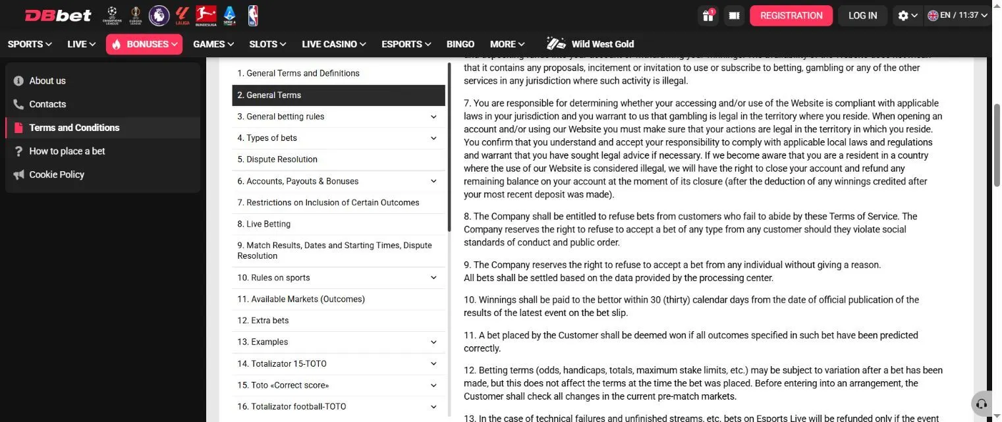Image resolution: width=1002 pixels, height=422 pixels.
Task: Expand the Games menu
Action: (x=213, y=44)
